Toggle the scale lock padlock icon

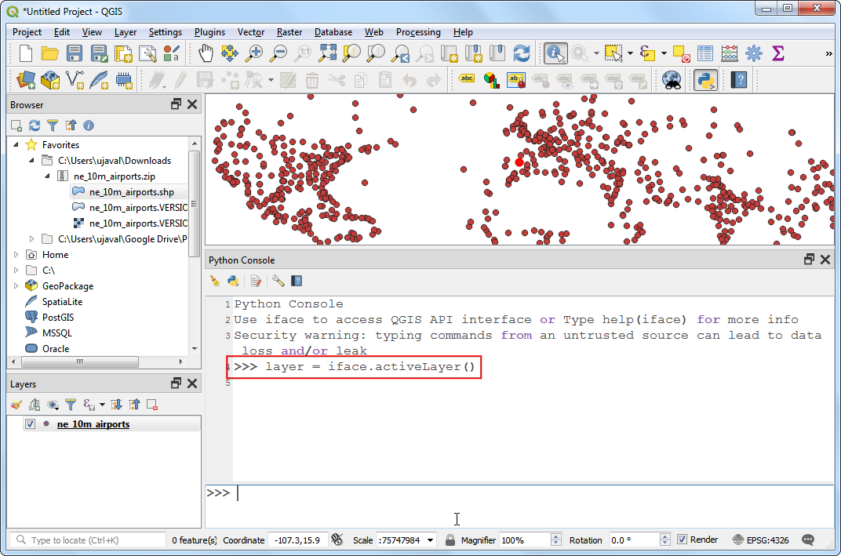[x=450, y=540]
